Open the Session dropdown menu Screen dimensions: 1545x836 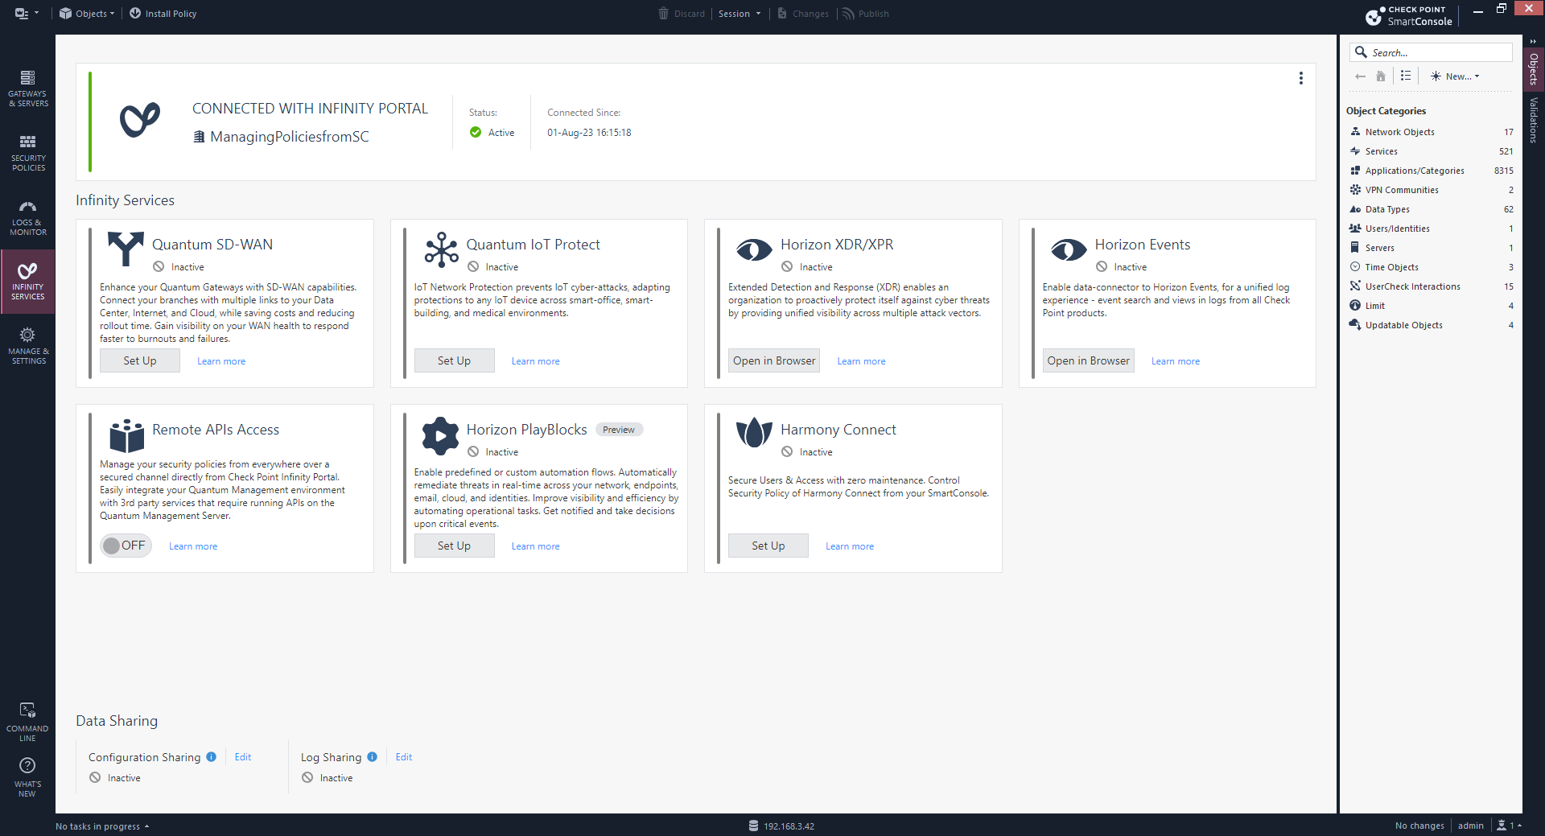click(x=739, y=14)
